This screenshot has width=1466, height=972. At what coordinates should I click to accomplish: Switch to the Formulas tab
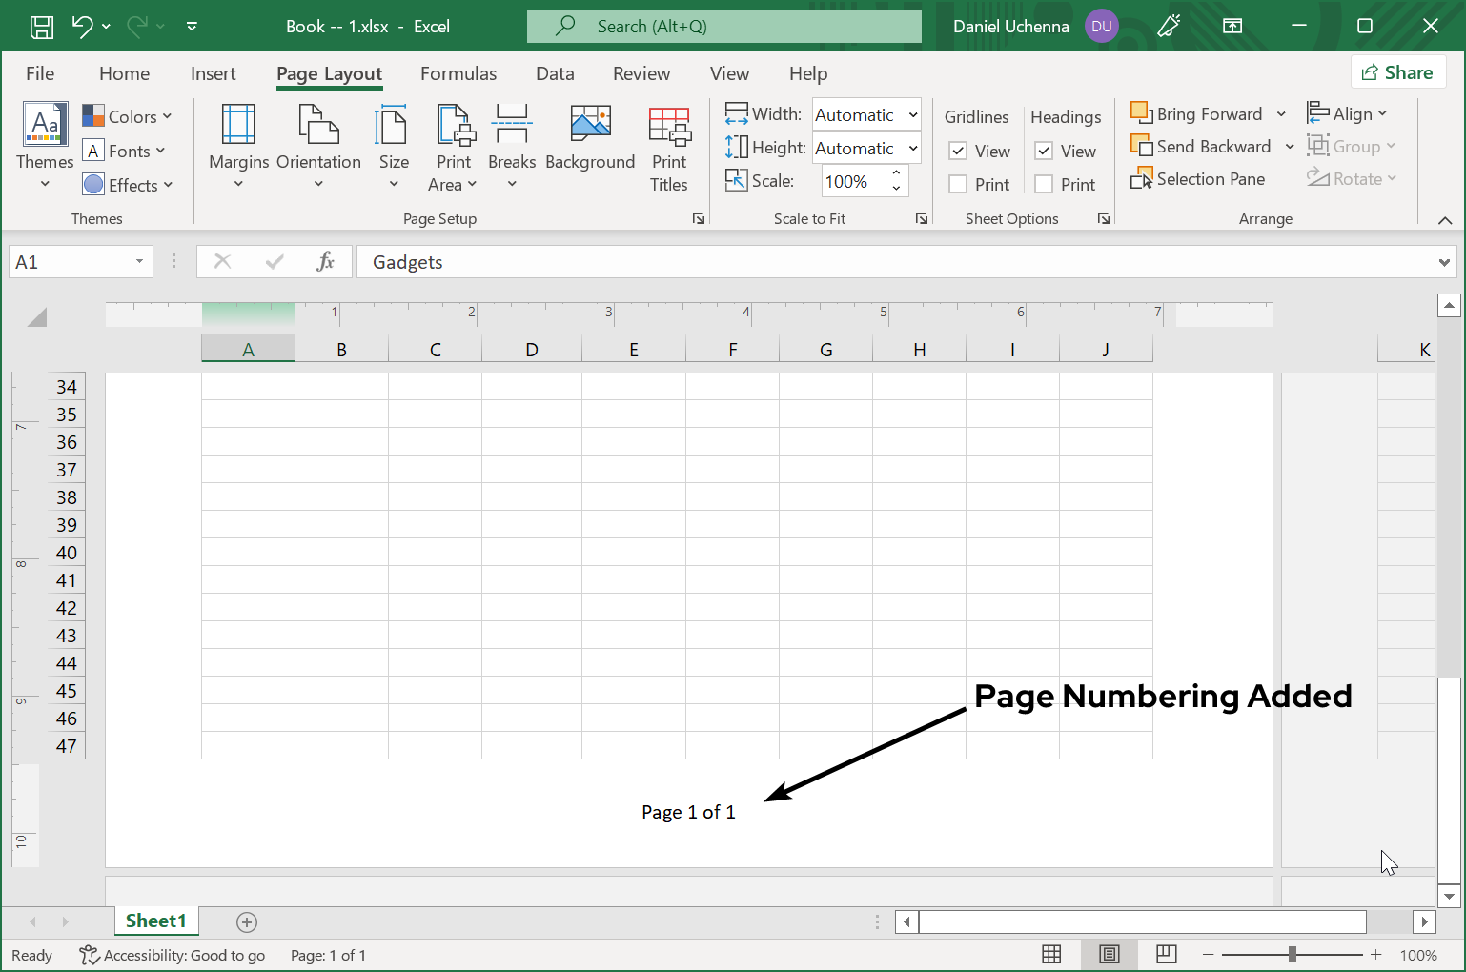[458, 73]
